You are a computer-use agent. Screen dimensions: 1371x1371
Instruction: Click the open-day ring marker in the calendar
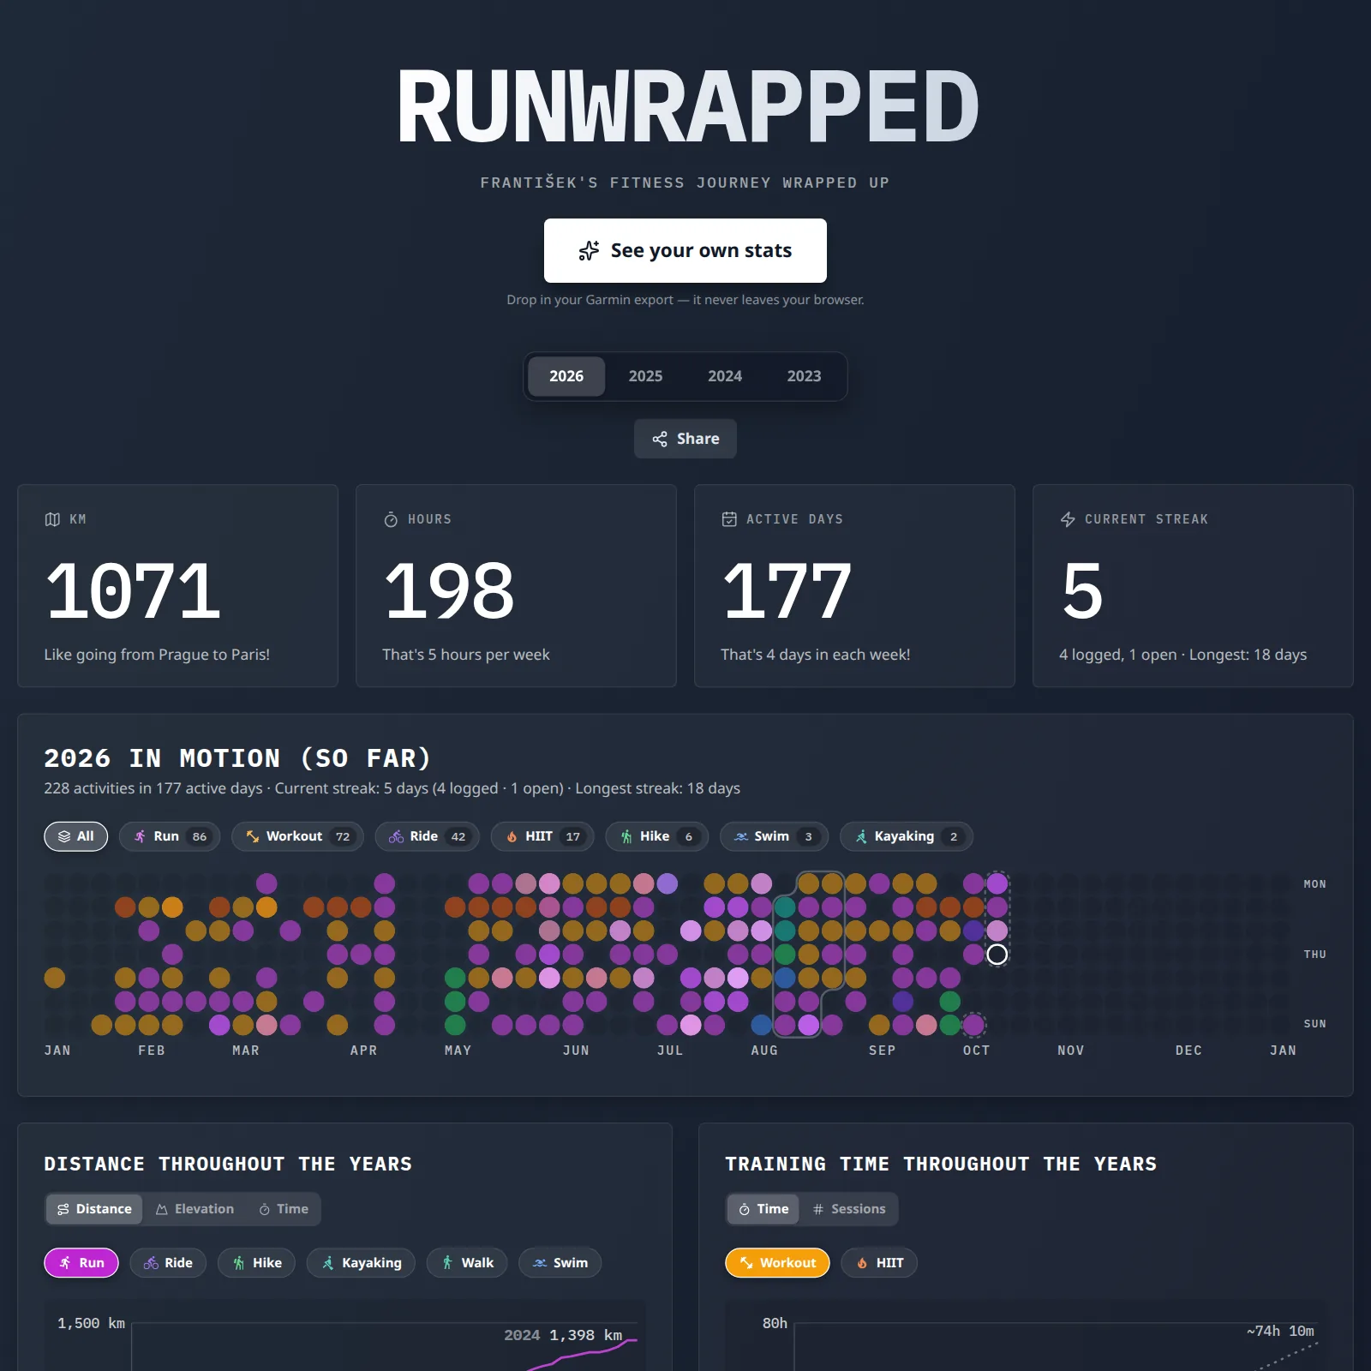click(x=997, y=954)
